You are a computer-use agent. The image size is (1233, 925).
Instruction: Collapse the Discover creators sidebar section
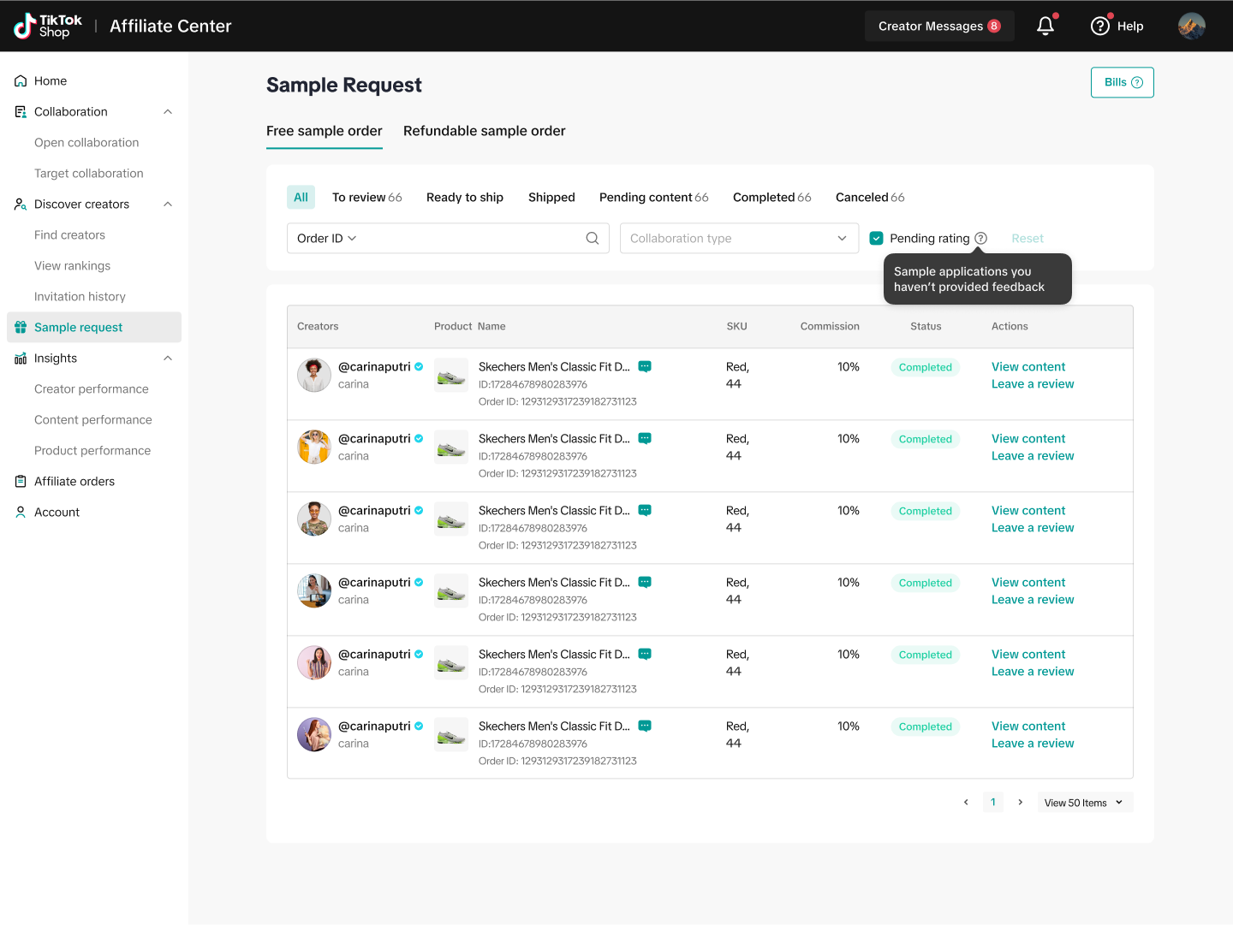(168, 205)
